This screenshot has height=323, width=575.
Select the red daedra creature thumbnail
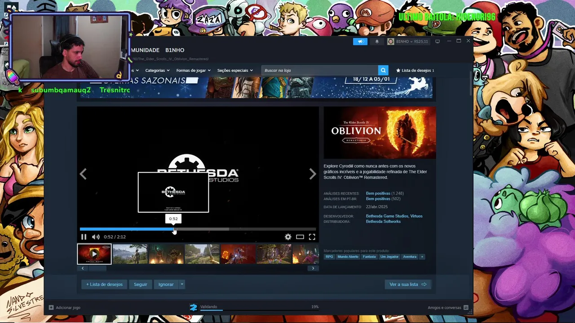[238, 254]
